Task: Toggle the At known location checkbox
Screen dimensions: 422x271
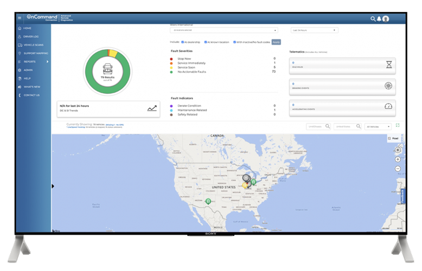Action: pyautogui.click(x=206, y=42)
